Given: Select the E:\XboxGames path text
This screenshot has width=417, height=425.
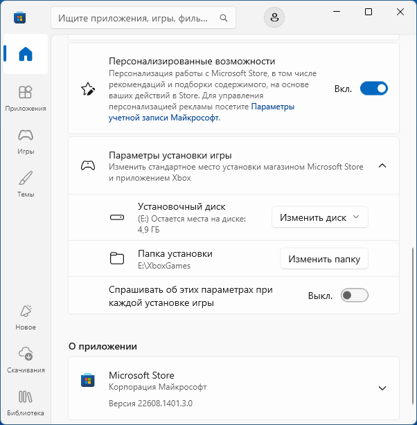Looking at the screenshot, I should pyautogui.click(x=164, y=266).
